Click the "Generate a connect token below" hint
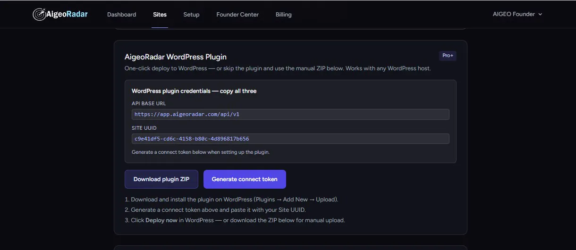 201,152
